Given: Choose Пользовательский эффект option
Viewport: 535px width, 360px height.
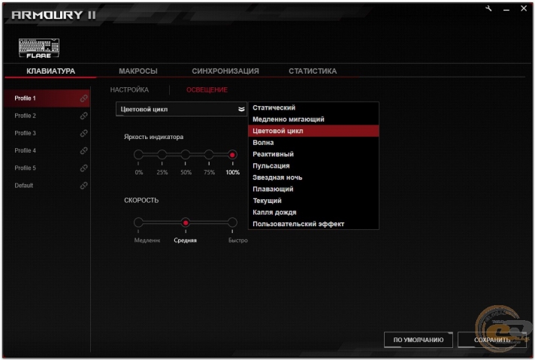Looking at the screenshot, I should pyautogui.click(x=313, y=224).
